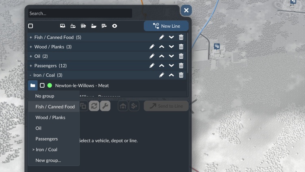
Task: Rename Fish / Canned Food group with pencil
Action: (161, 37)
